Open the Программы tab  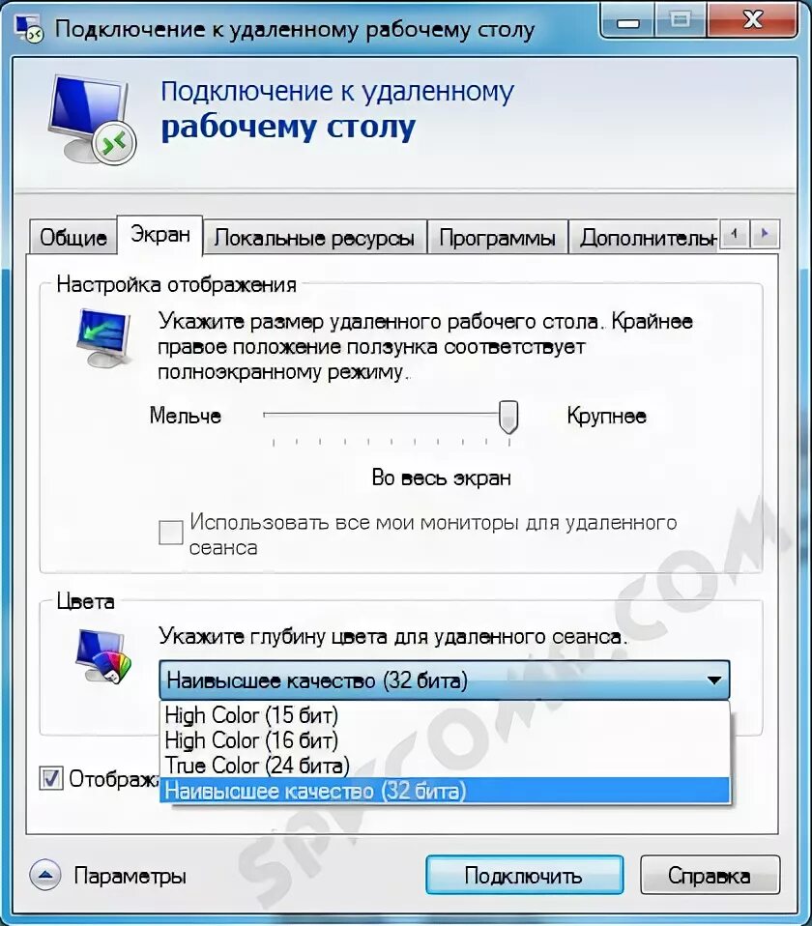pos(497,238)
